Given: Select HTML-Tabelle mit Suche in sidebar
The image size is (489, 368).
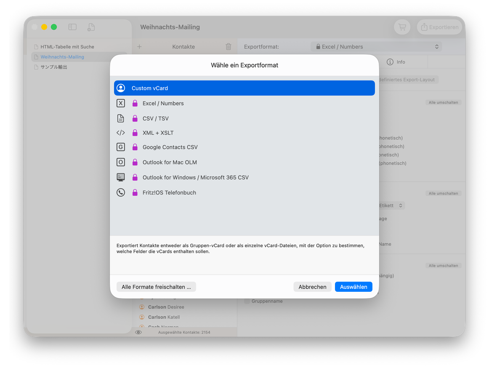Looking at the screenshot, I should (x=67, y=47).
